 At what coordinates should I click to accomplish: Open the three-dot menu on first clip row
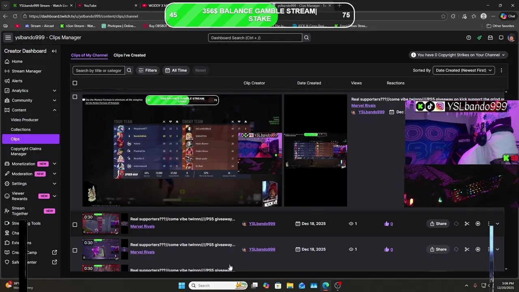489,223
